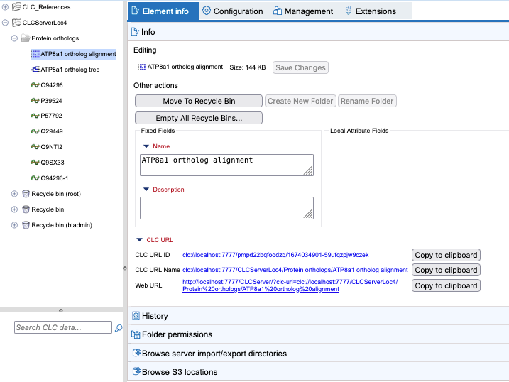The image size is (509, 382).
Task: Click the Recycle bin (btadmin) icon
Action: click(x=26, y=225)
